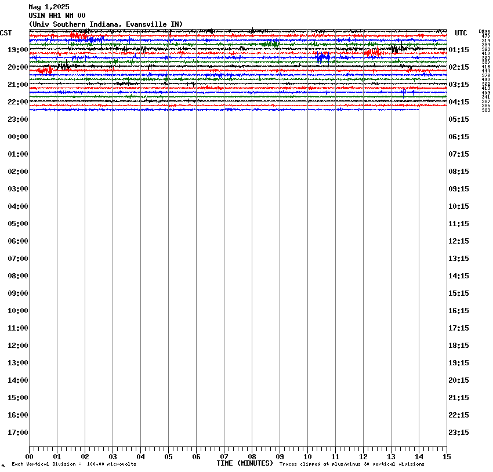Viewport: 493px width, 472px height.
Task: Click the 470 amplitude value at right
Action: pyautogui.click(x=486, y=37)
